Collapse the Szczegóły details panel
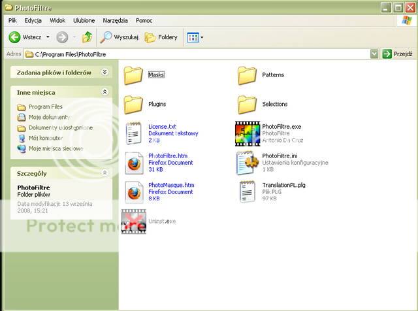Image resolution: width=418 pixels, height=311 pixels. 104,173
